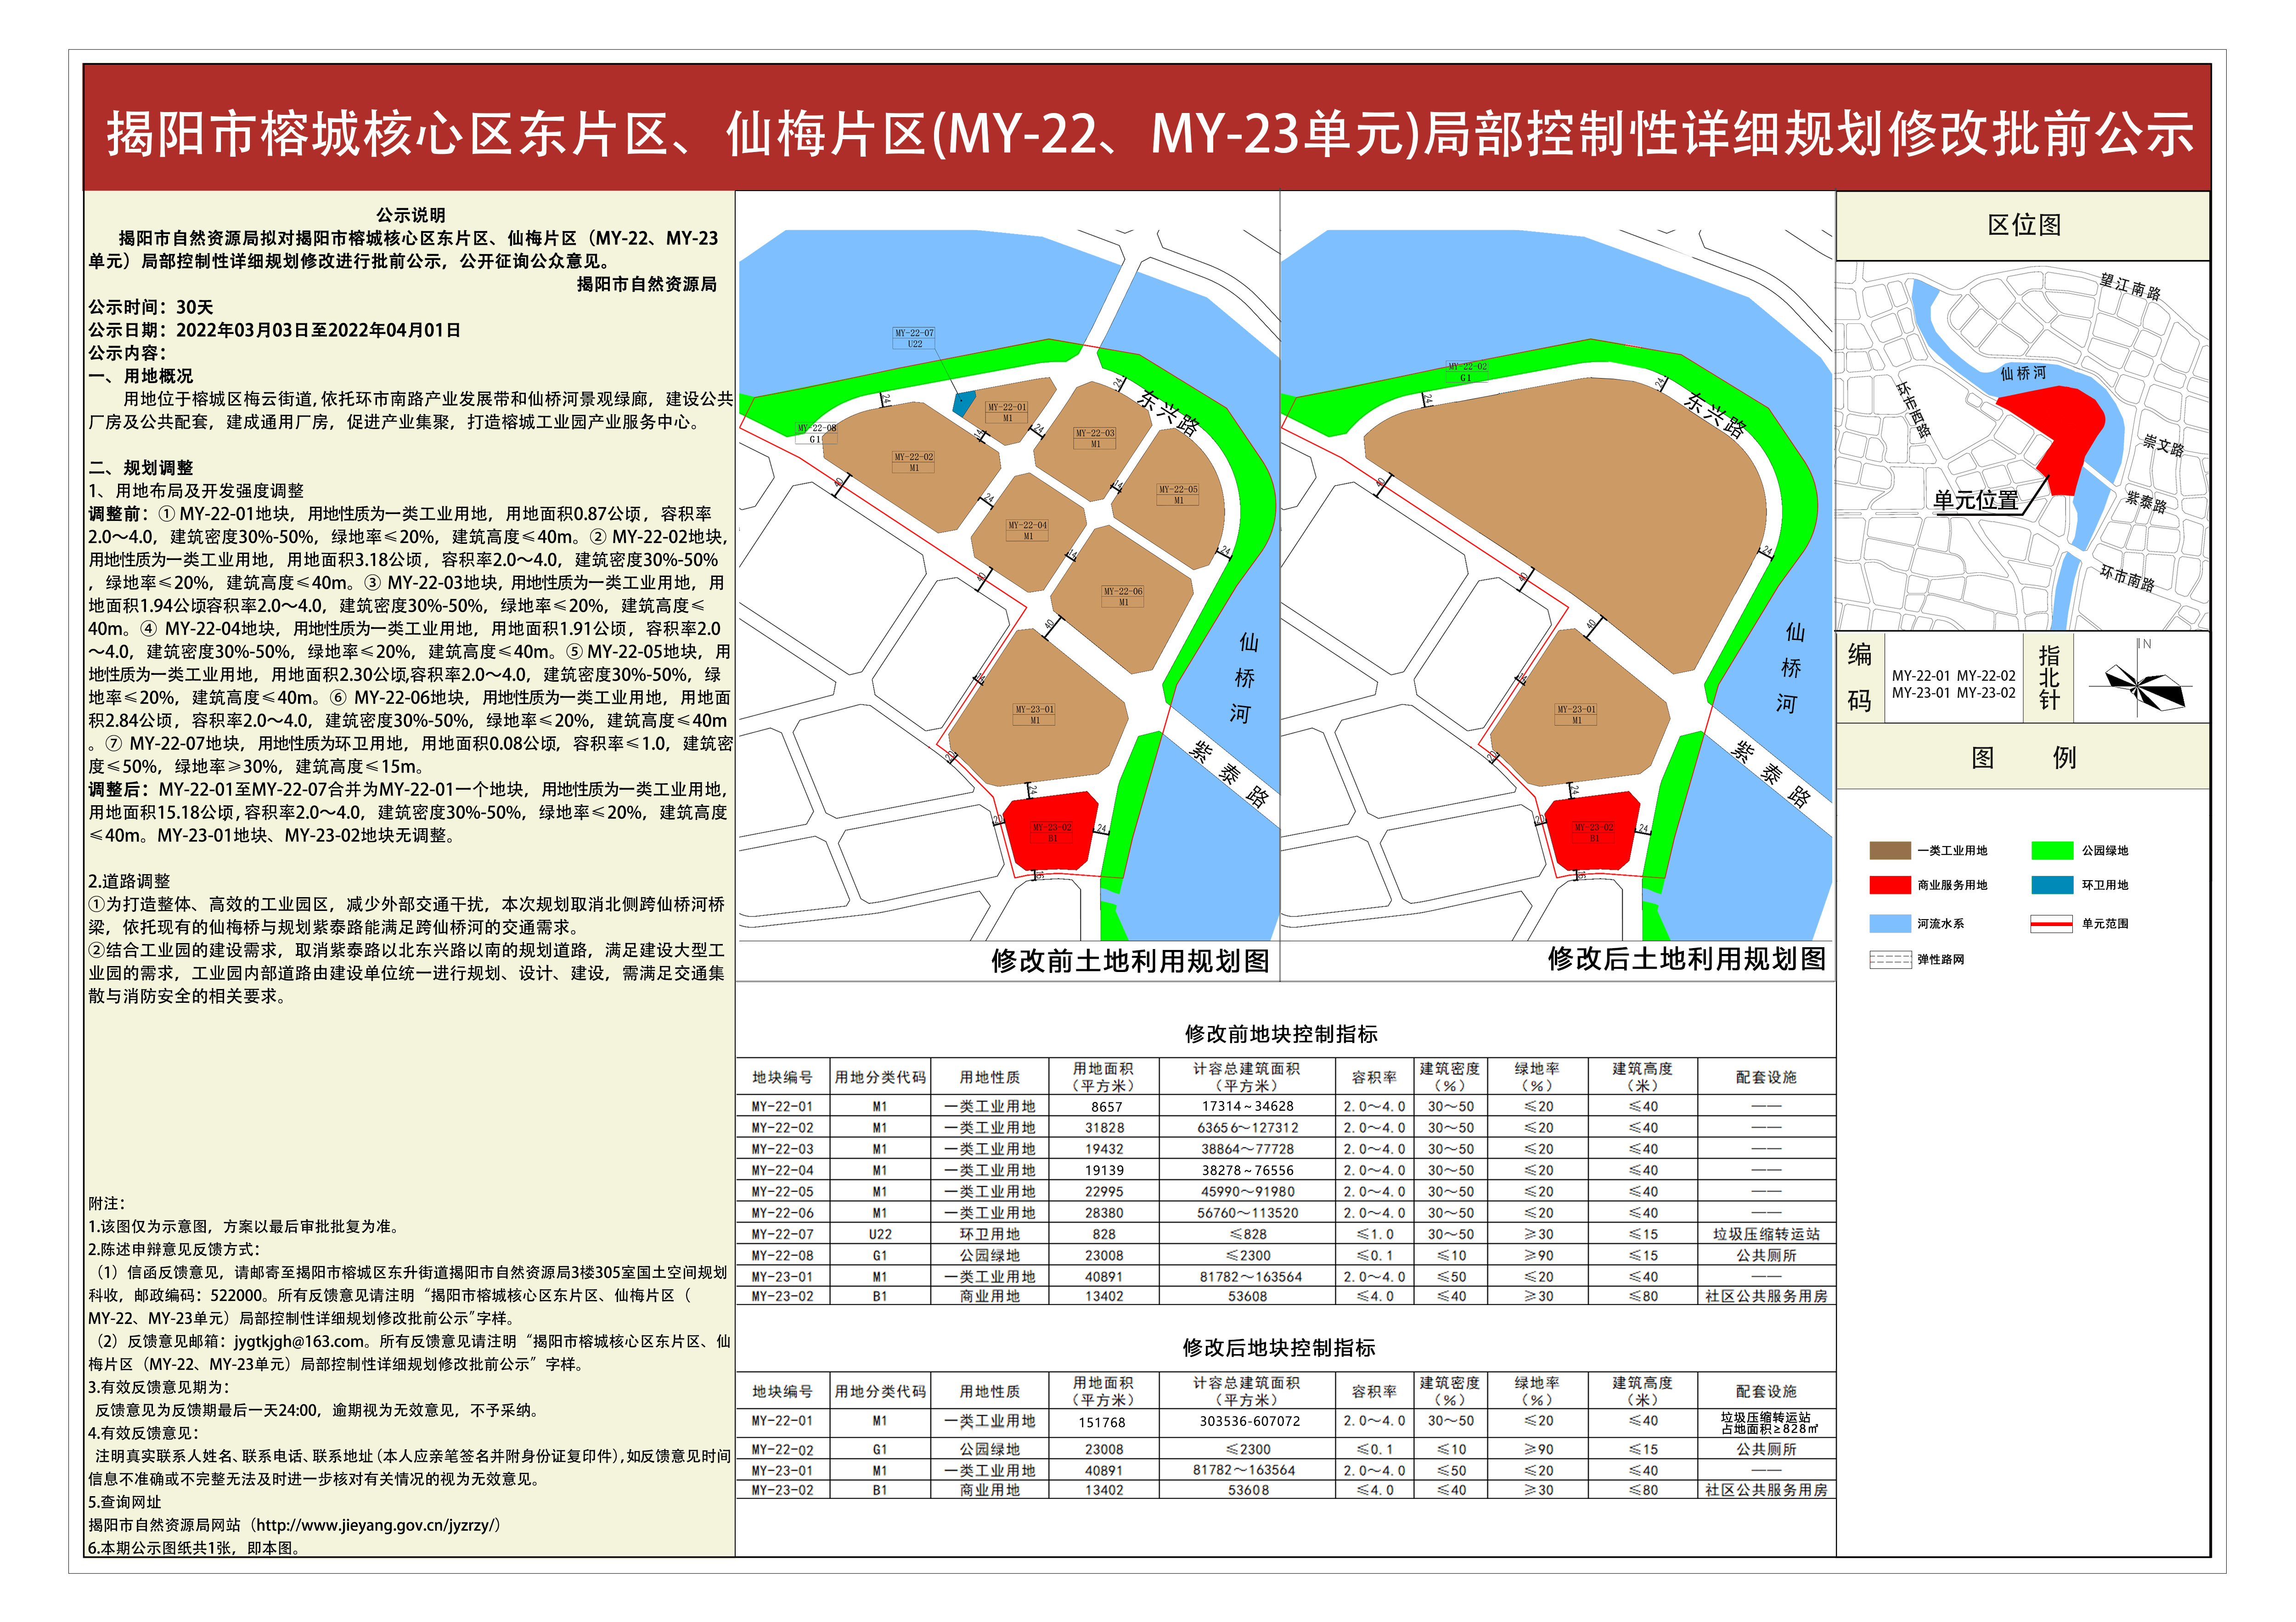Click the MY-22-07 U22 label box

(914, 338)
